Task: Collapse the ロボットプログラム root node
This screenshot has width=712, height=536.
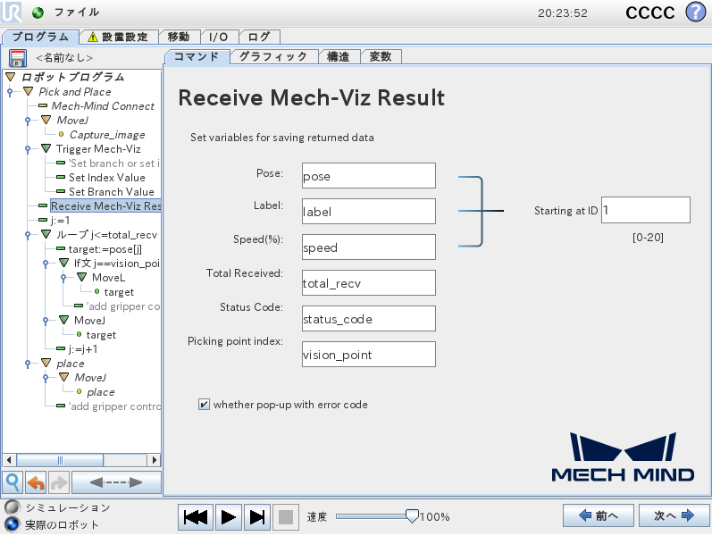Action: point(11,77)
